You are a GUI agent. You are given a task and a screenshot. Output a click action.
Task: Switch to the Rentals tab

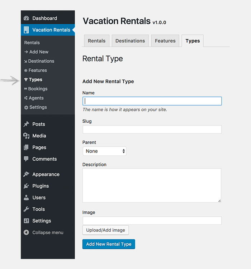coord(96,41)
